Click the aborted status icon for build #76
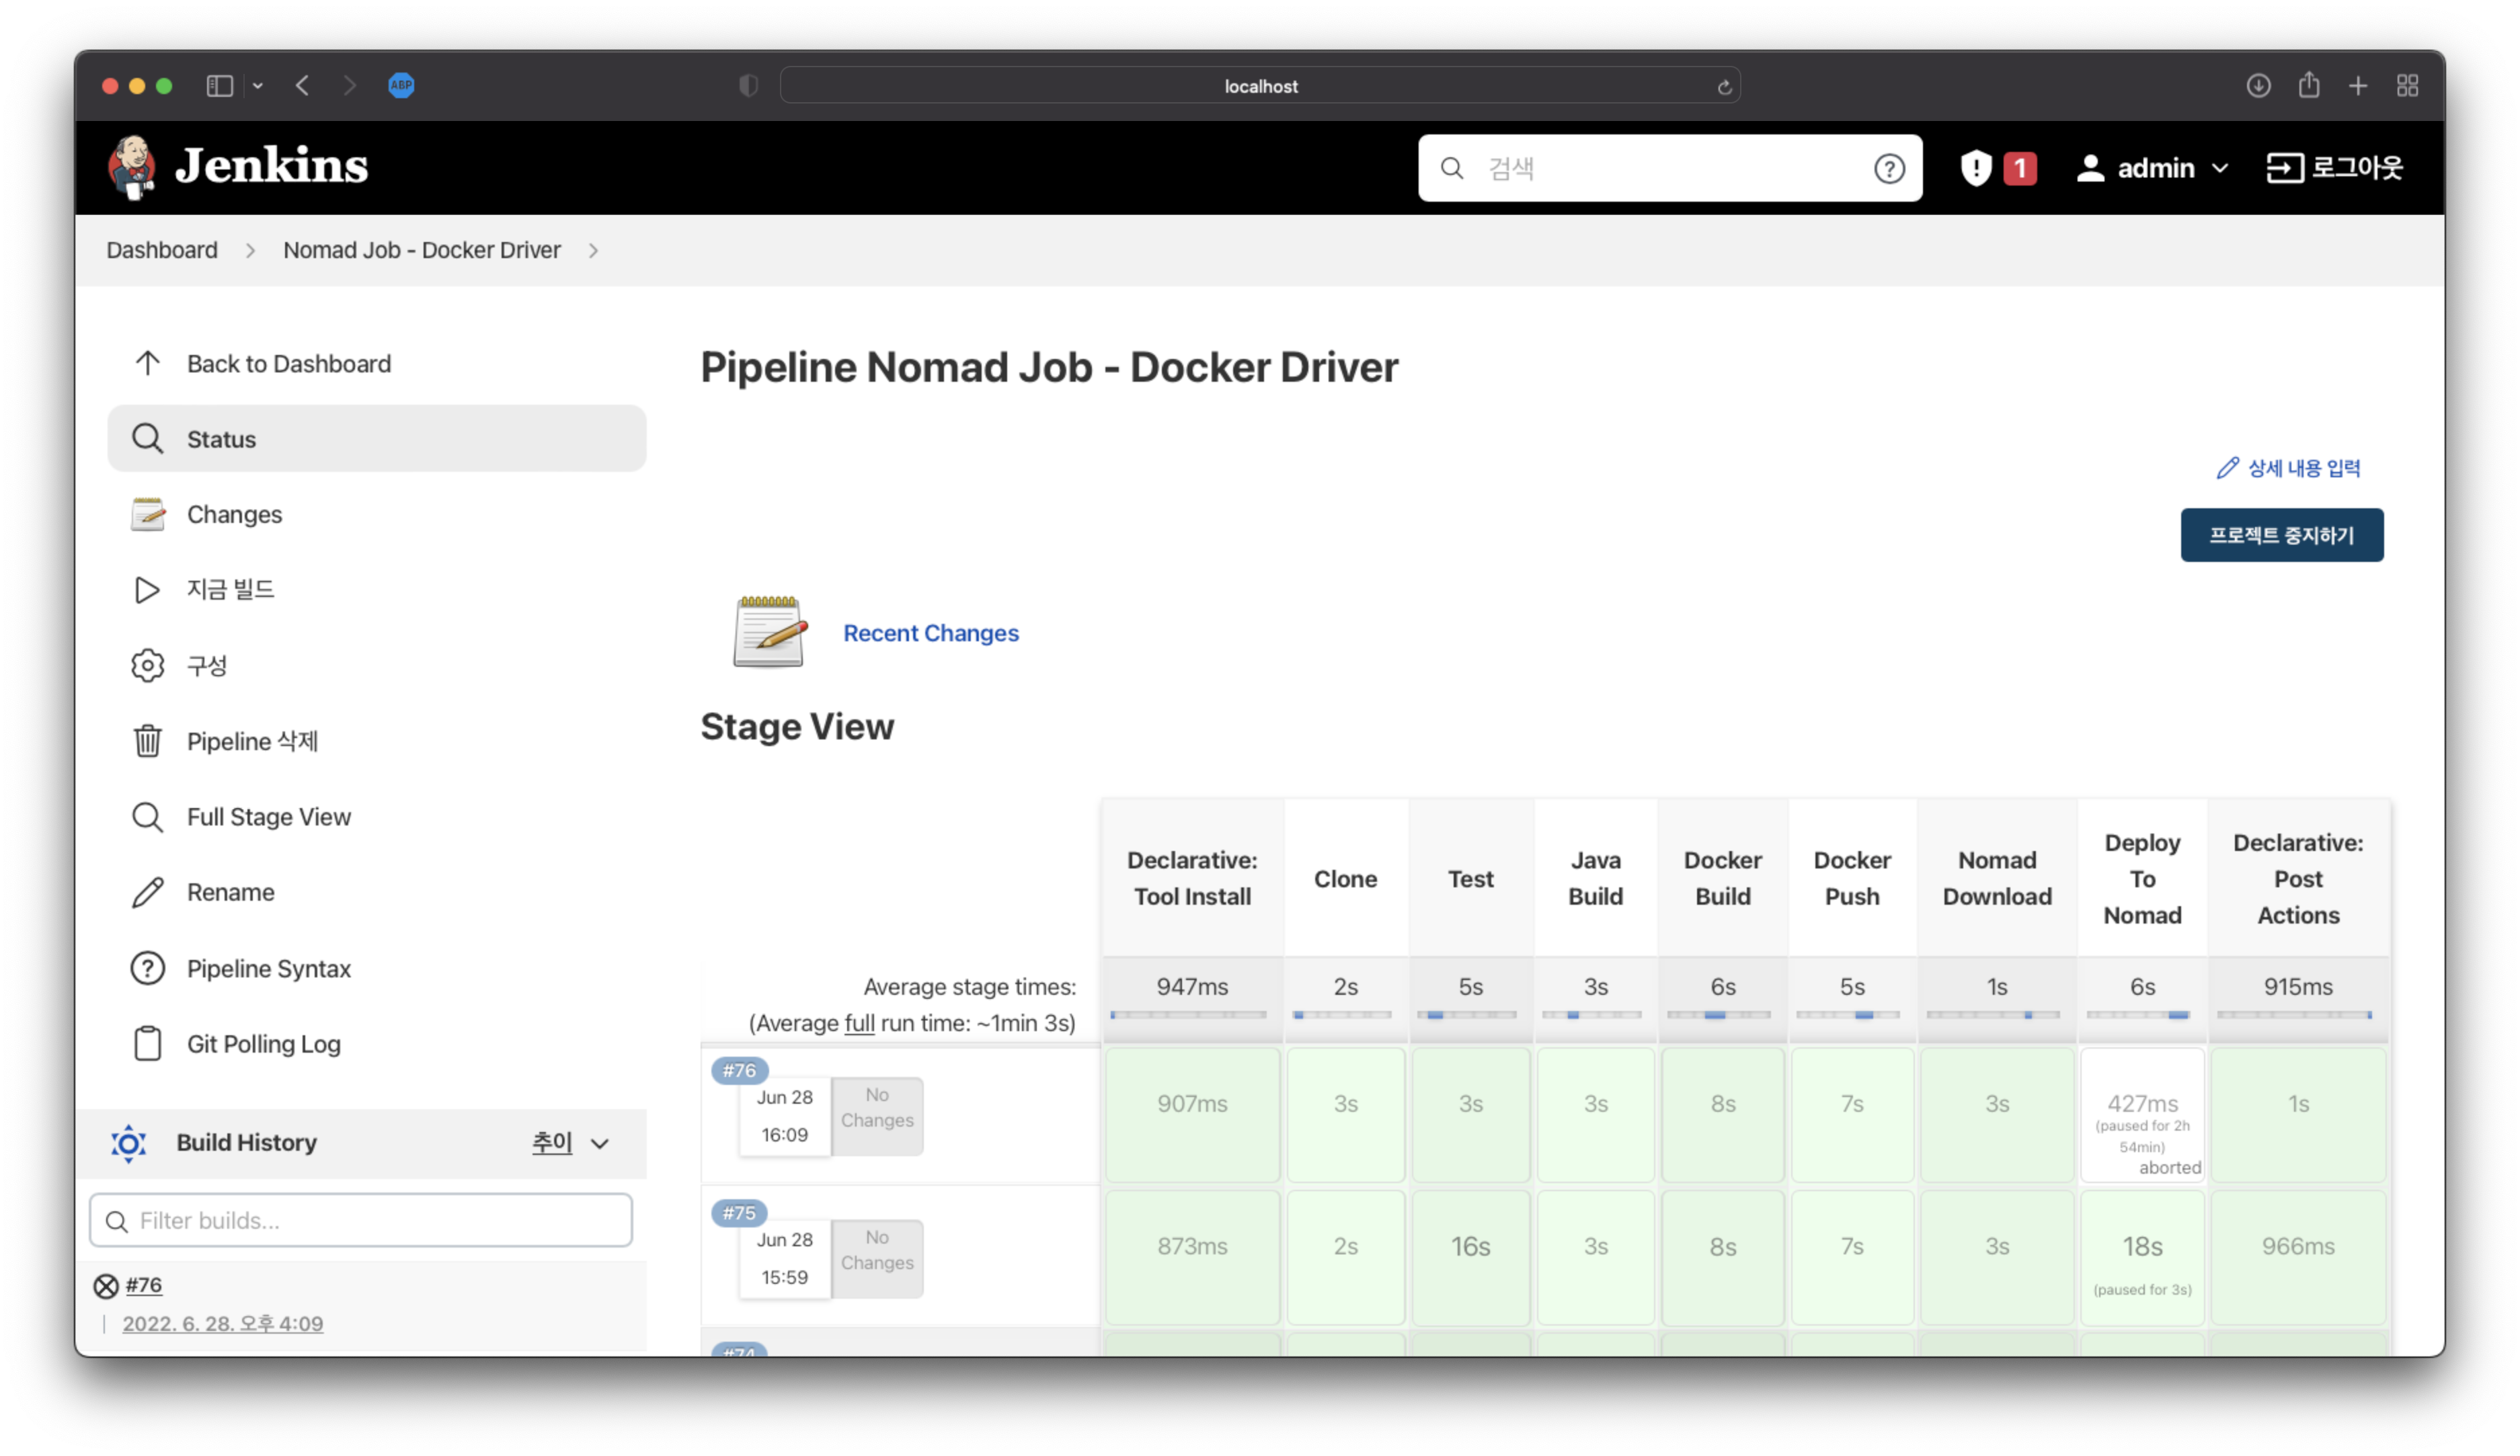The width and height of the screenshot is (2520, 1456). [106, 1286]
